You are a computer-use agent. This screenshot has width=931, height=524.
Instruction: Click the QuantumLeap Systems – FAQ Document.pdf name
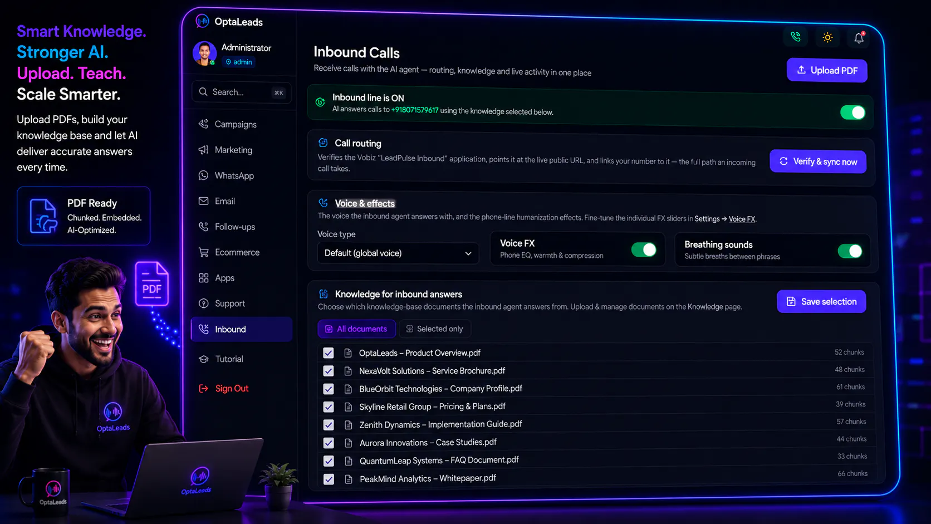point(439,460)
